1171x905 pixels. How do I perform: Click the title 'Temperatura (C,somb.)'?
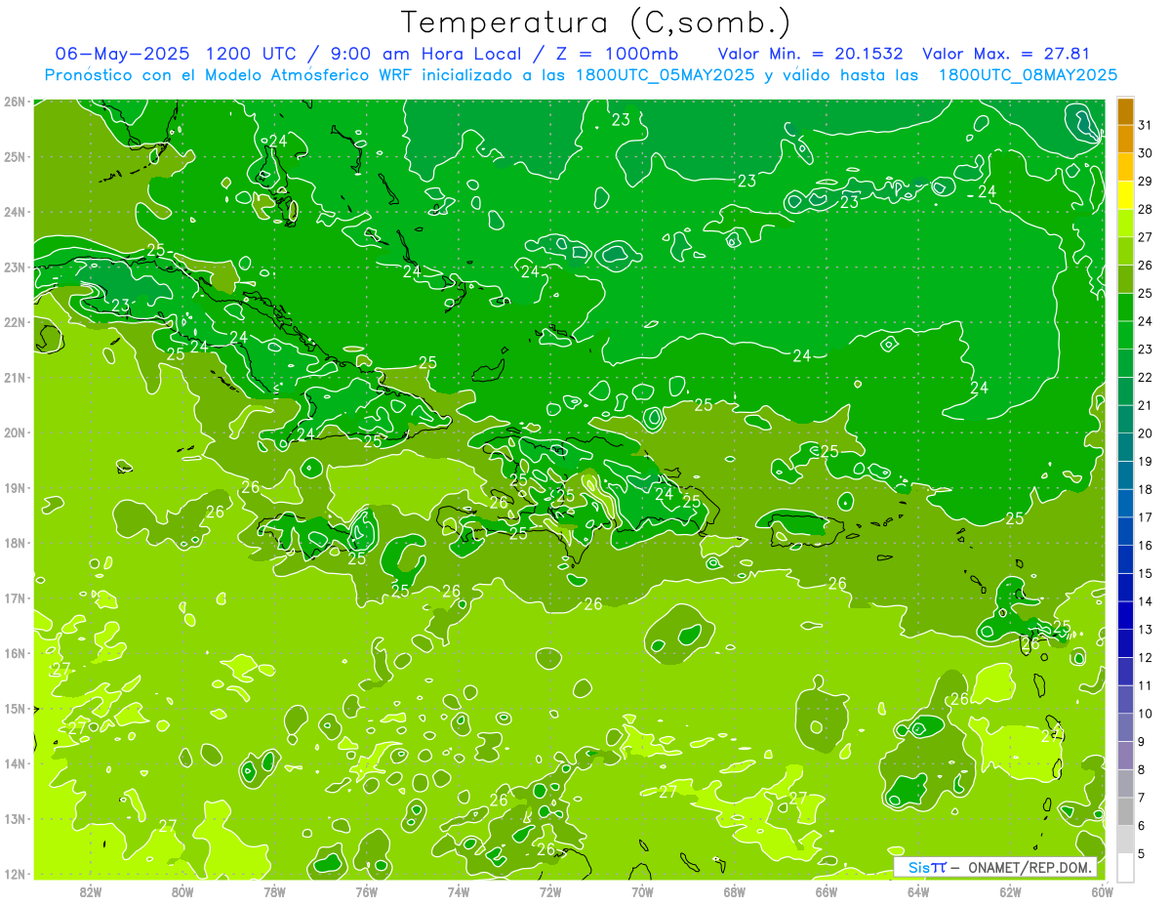coord(595,23)
